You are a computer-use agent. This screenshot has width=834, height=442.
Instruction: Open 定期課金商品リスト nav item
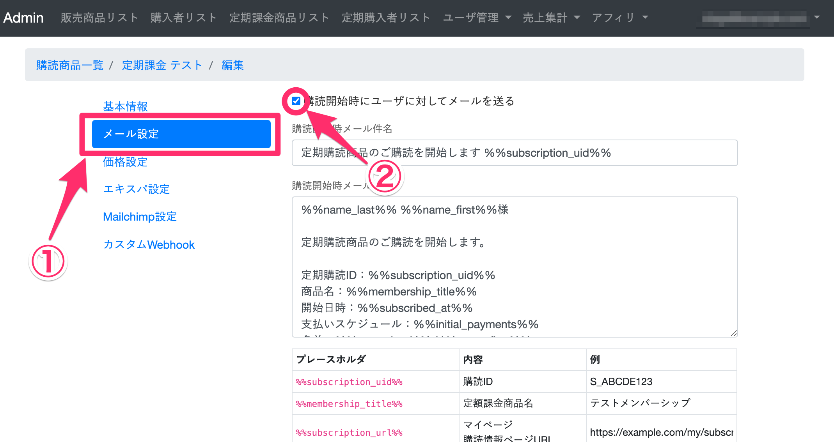279,18
